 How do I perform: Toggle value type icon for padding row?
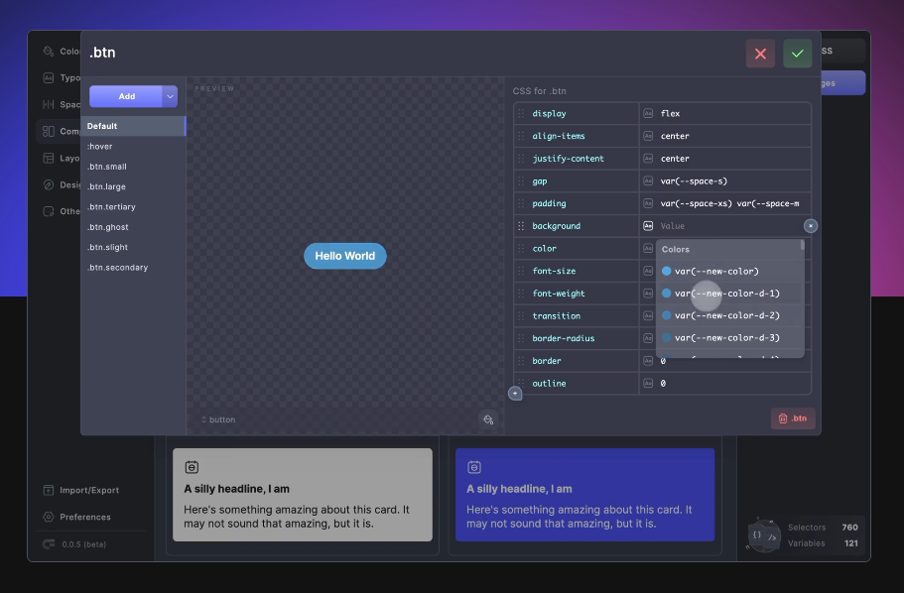point(648,203)
